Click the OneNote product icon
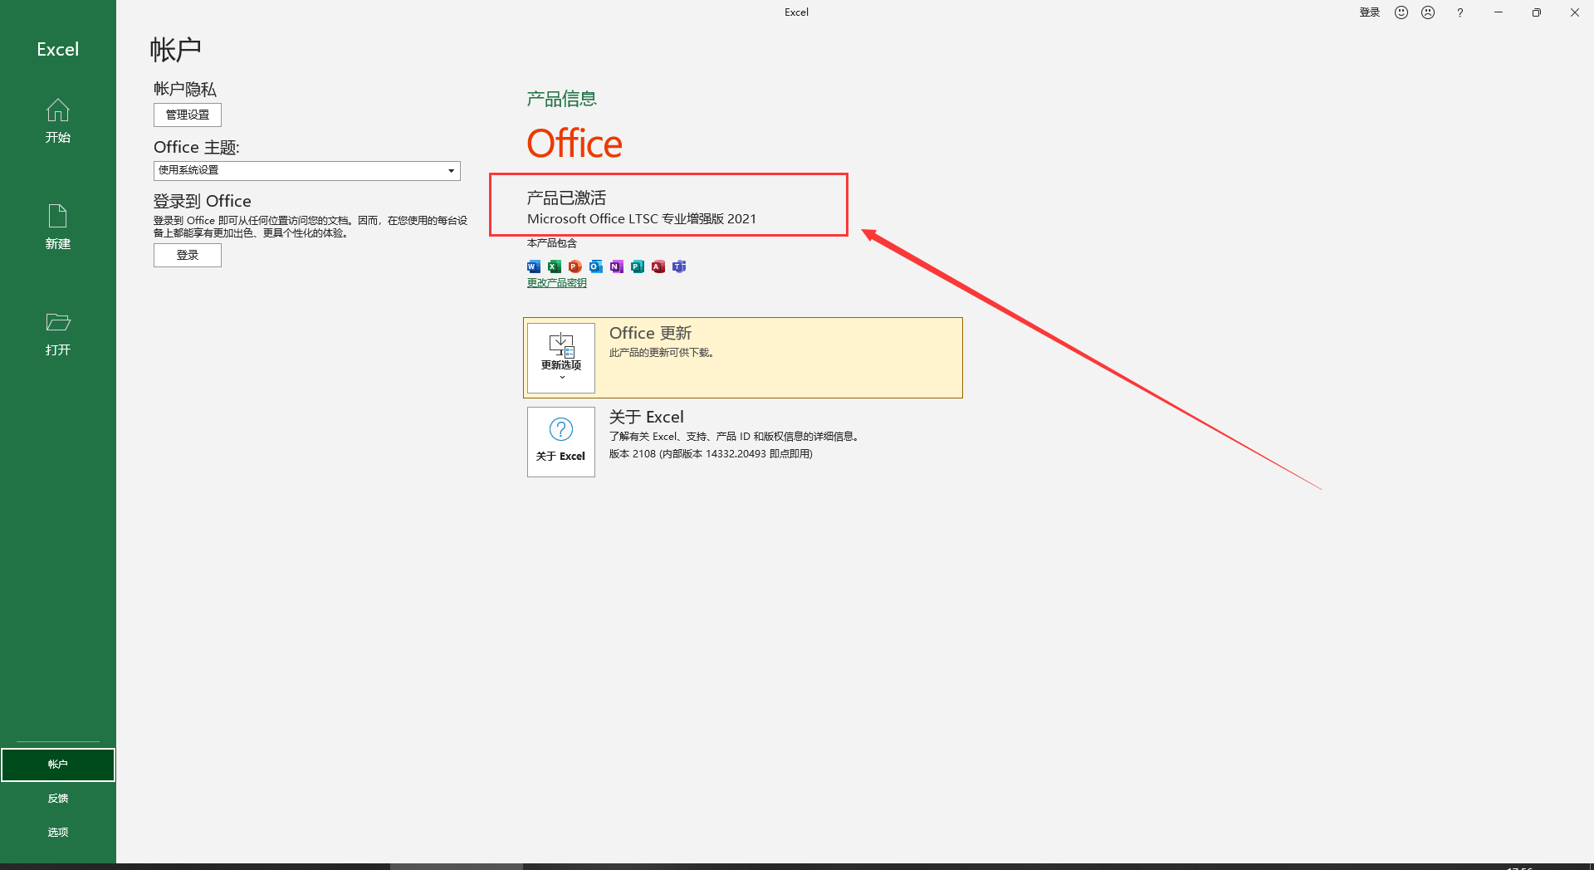The height and width of the screenshot is (870, 1594). pyautogui.click(x=616, y=266)
